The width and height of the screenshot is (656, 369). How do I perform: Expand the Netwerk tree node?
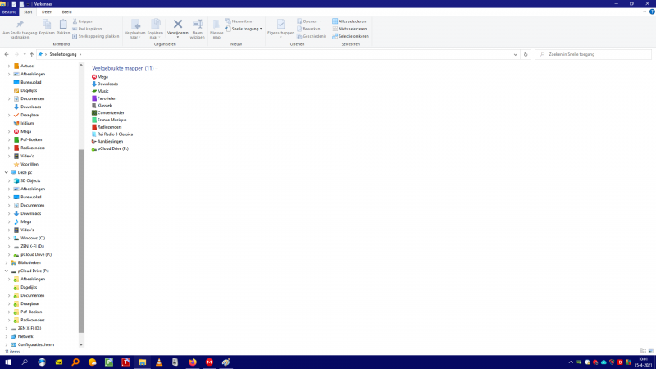tap(6, 336)
